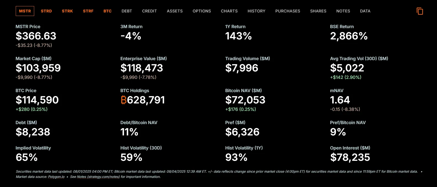
Task: Open the BTC tab
Action: (x=108, y=11)
